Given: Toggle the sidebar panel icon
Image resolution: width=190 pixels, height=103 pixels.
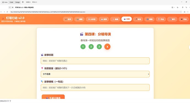Looking at the screenshot, I should click(x=23, y=2).
